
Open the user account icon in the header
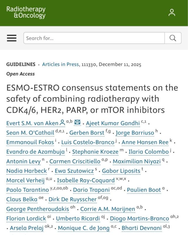172,13
